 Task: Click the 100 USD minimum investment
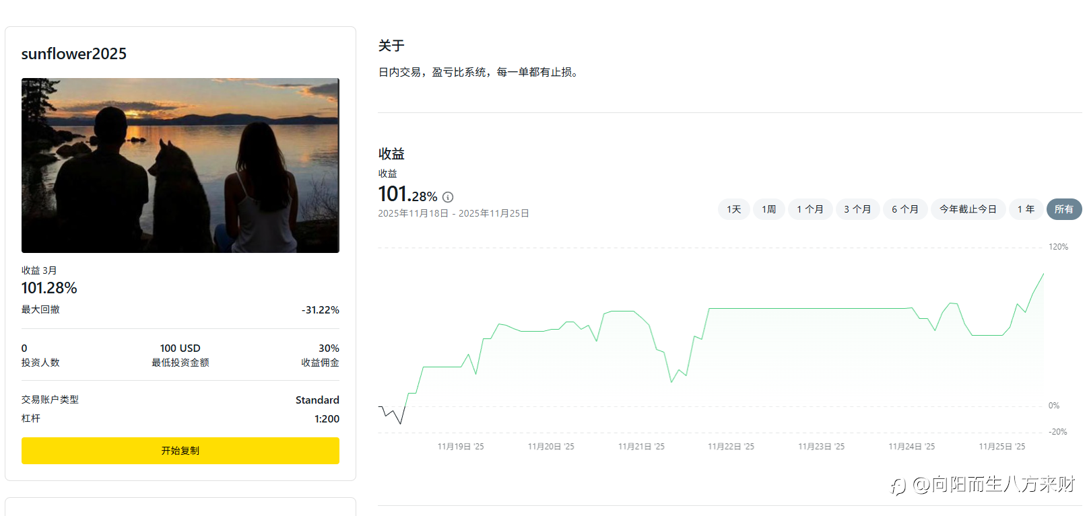click(180, 348)
